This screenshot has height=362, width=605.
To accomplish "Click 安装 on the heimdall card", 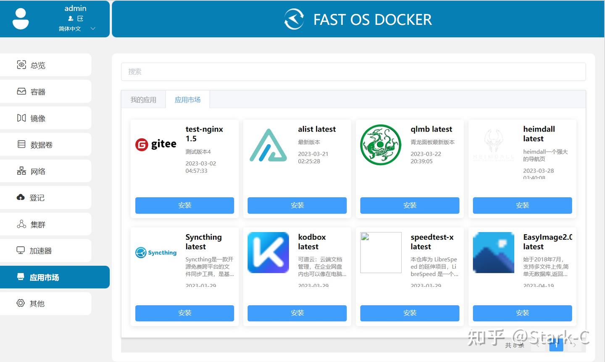I will point(522,205).
